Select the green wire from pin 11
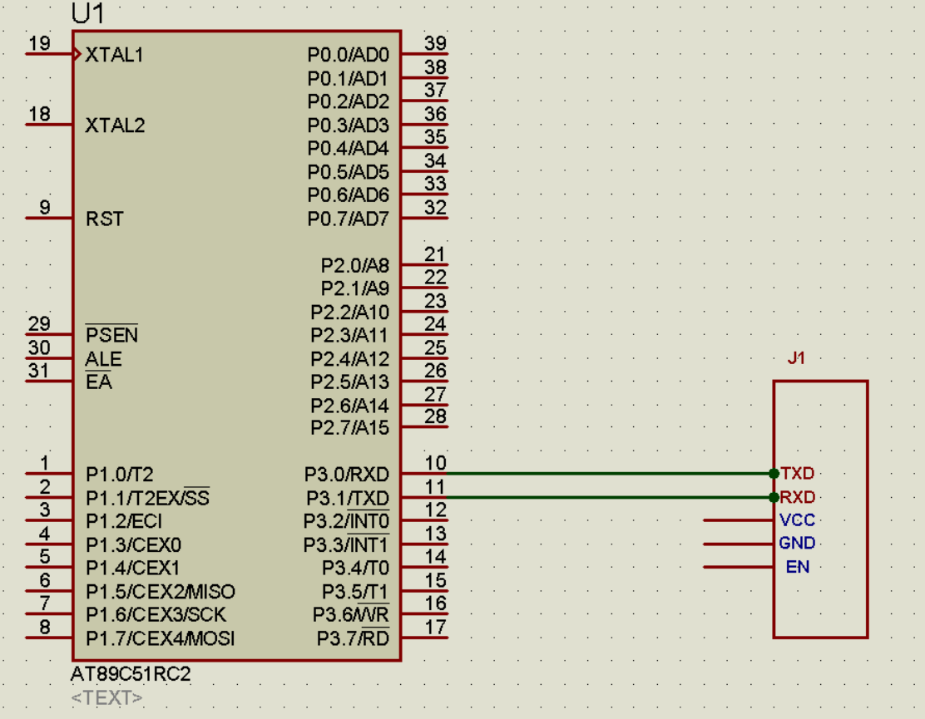This screenshot has height=719, width=925. tap(610, 497)
